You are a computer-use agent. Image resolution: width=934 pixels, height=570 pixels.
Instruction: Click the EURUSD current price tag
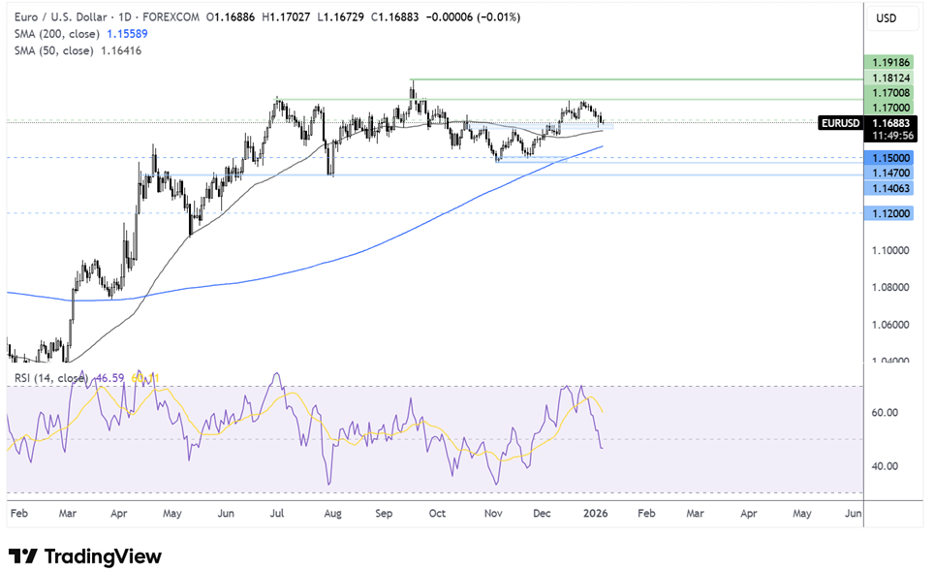pos(840,123)
